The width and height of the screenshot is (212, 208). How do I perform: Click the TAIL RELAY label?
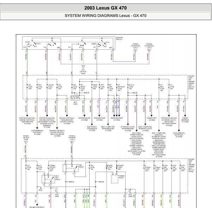click(81, 166)
